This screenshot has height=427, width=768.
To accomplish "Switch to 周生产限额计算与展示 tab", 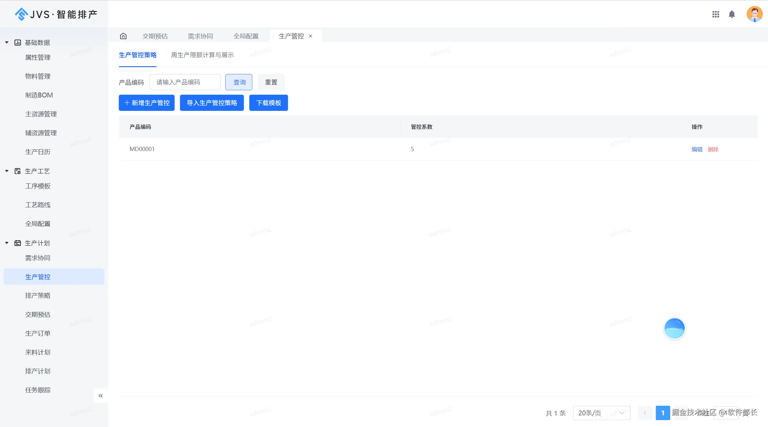I will pyautogui.click(x=202, y=55).
